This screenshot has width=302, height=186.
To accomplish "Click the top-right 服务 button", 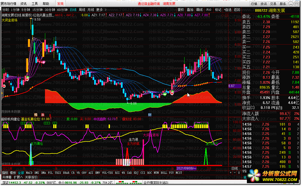I will click(283, 4).
